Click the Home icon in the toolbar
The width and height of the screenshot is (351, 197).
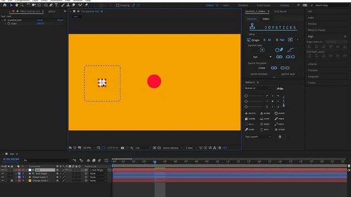(x=5, y=5)
